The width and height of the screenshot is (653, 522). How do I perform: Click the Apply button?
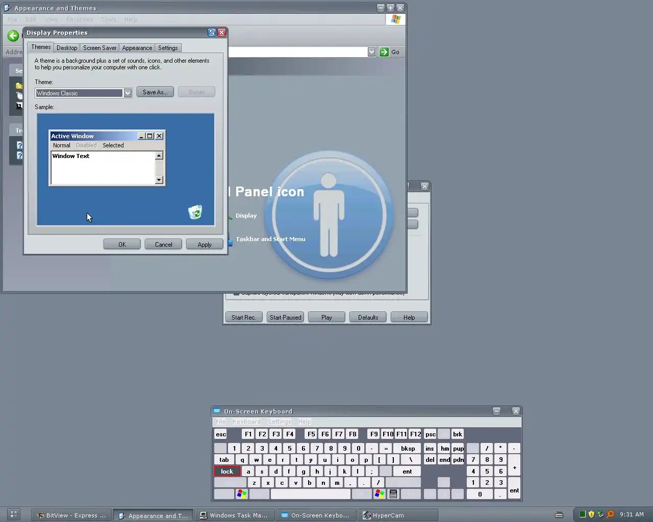coord(205,245)
